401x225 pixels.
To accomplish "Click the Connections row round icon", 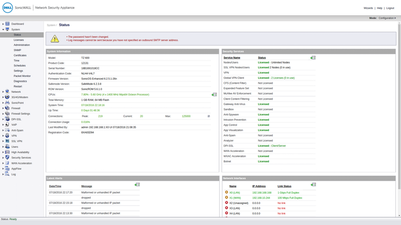I will [x=209, y=116].
